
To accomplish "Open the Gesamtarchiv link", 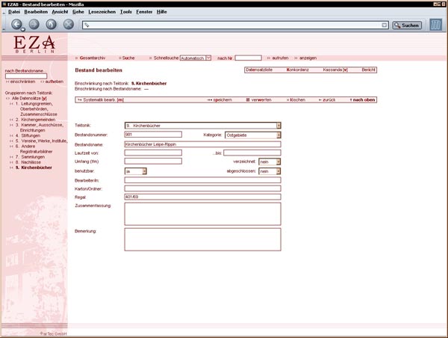I will coord(93,58).
